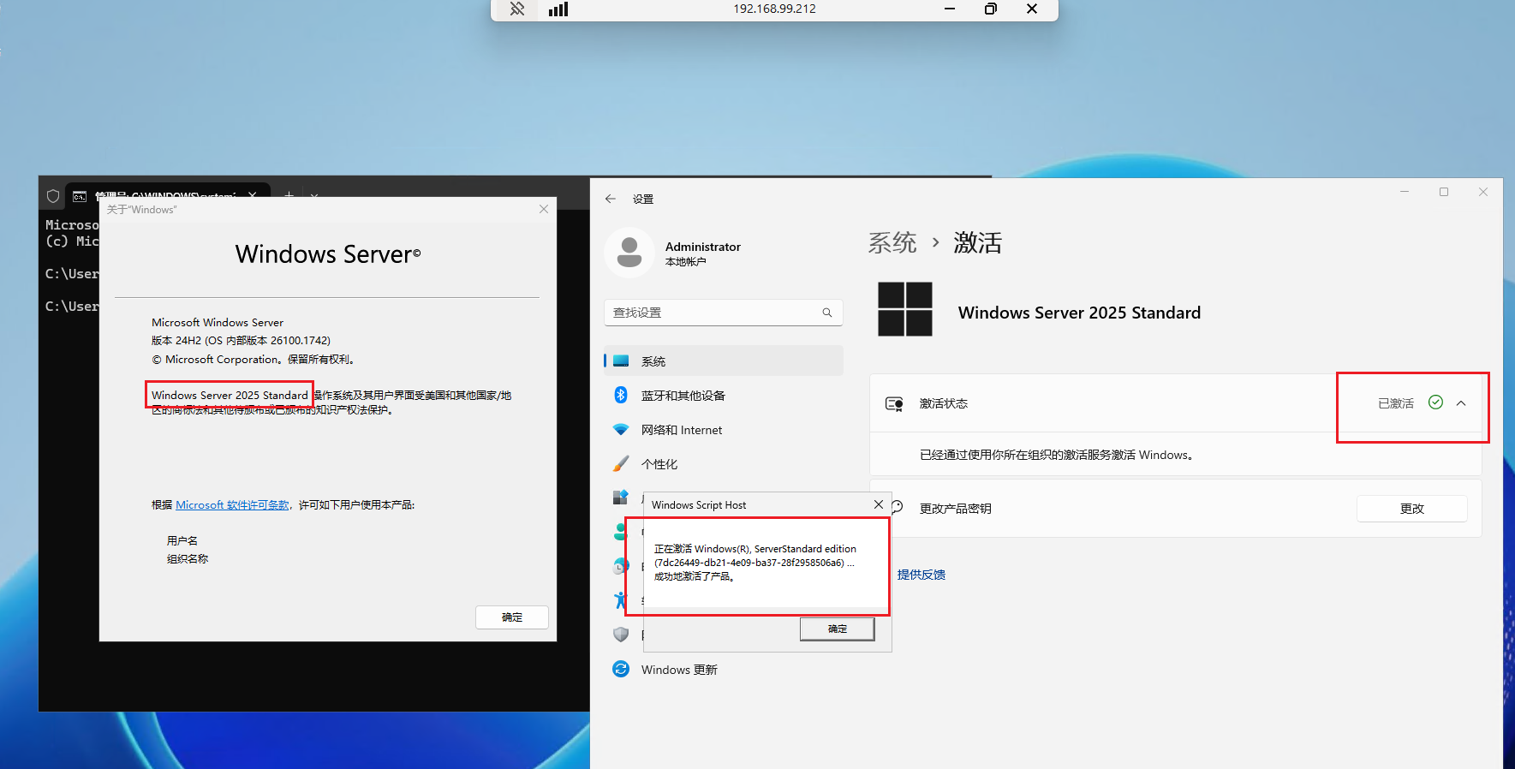Open the Microsoft 软件许可条款 link
This screenshot has height=769, width=1515.
pyautogui.click(x=232, y=505)
